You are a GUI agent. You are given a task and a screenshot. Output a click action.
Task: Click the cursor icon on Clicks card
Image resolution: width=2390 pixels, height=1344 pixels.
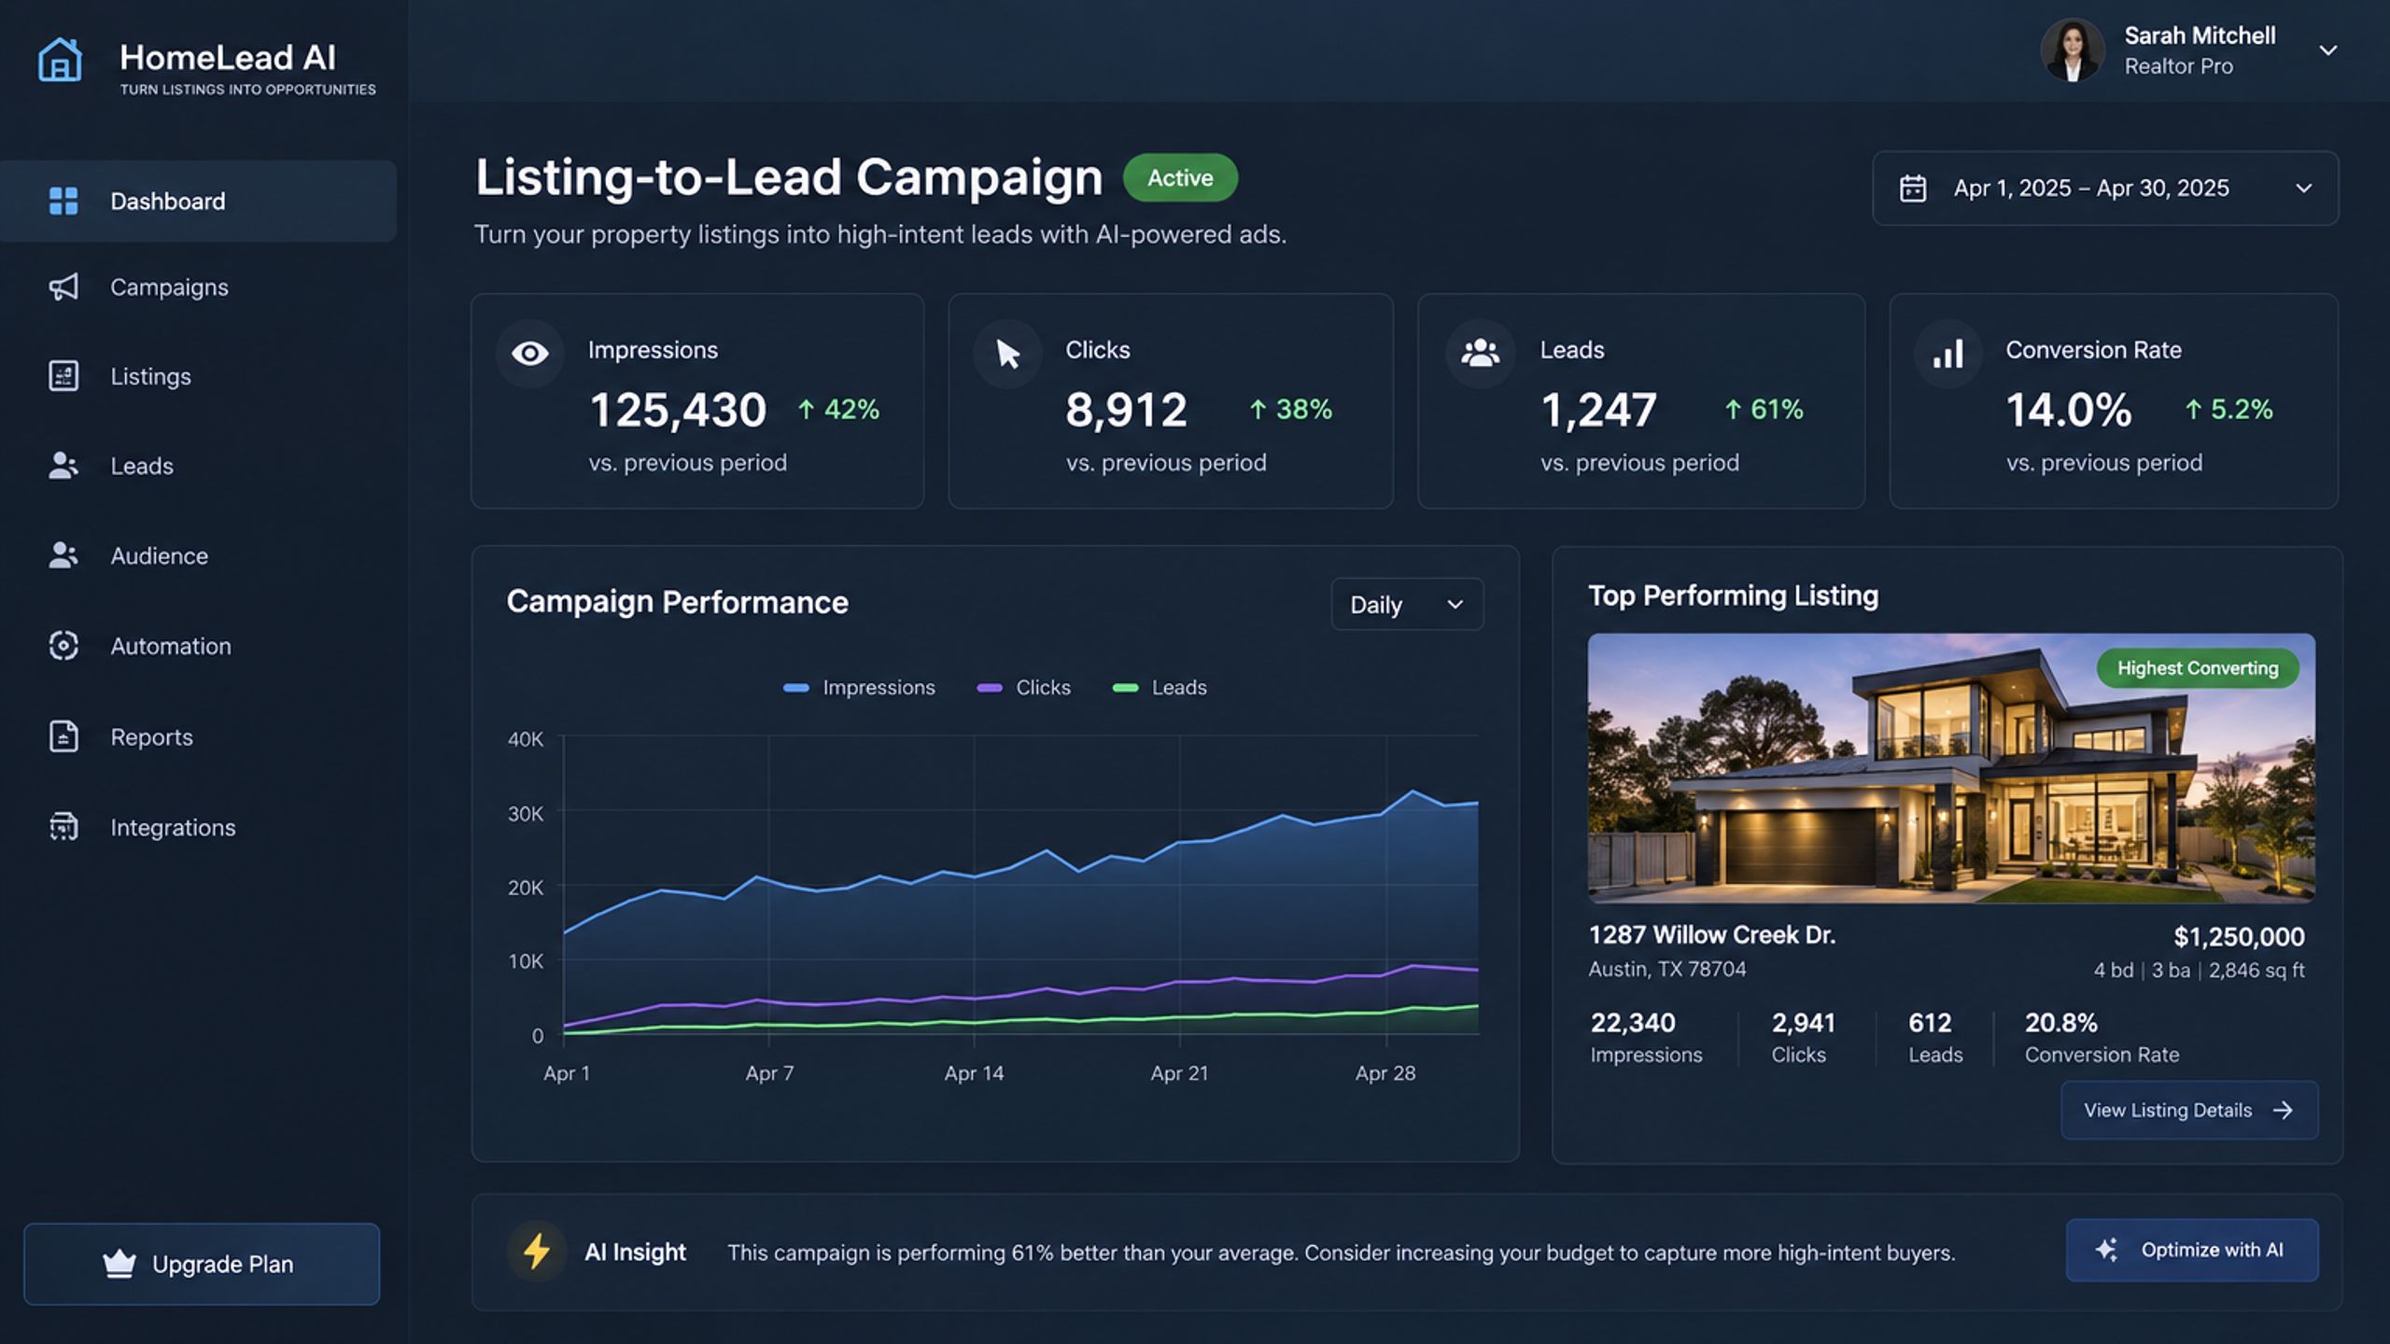point(1007,354)
